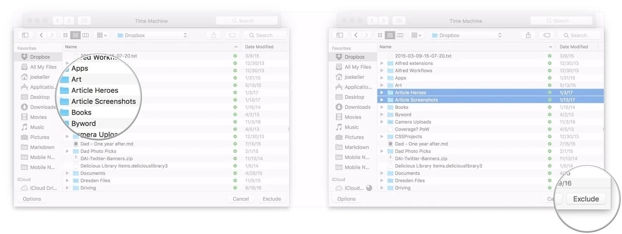
Task: Expand Alfred Workflows folder in right dialog
Action: (382, 71)
